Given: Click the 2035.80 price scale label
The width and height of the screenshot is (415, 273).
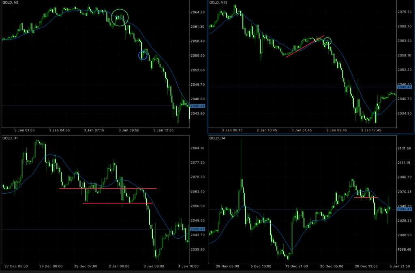Looking at the screenshot, I should [x=197, y=250].
